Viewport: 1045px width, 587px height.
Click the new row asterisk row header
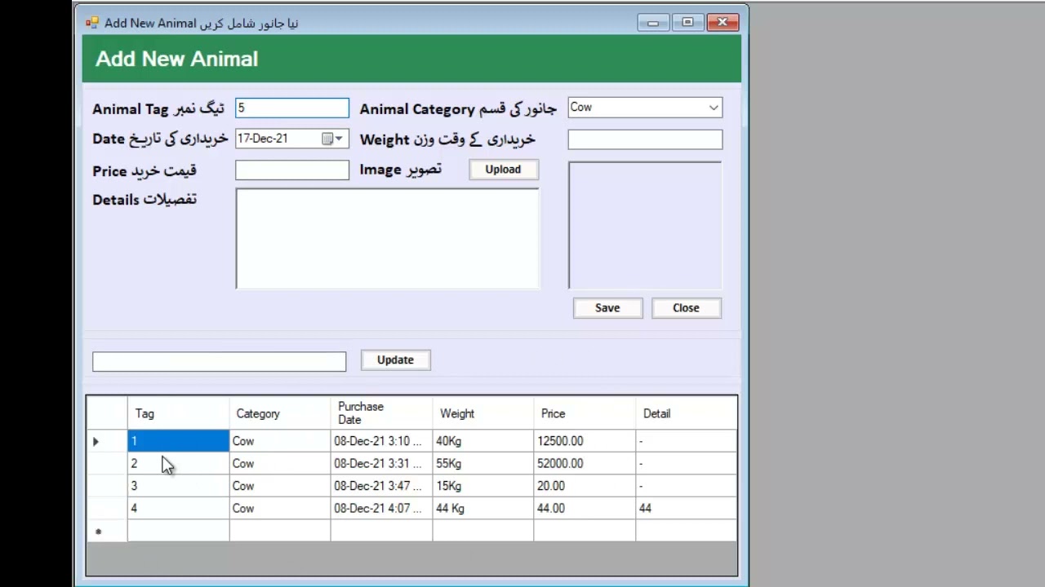(107, 531)
